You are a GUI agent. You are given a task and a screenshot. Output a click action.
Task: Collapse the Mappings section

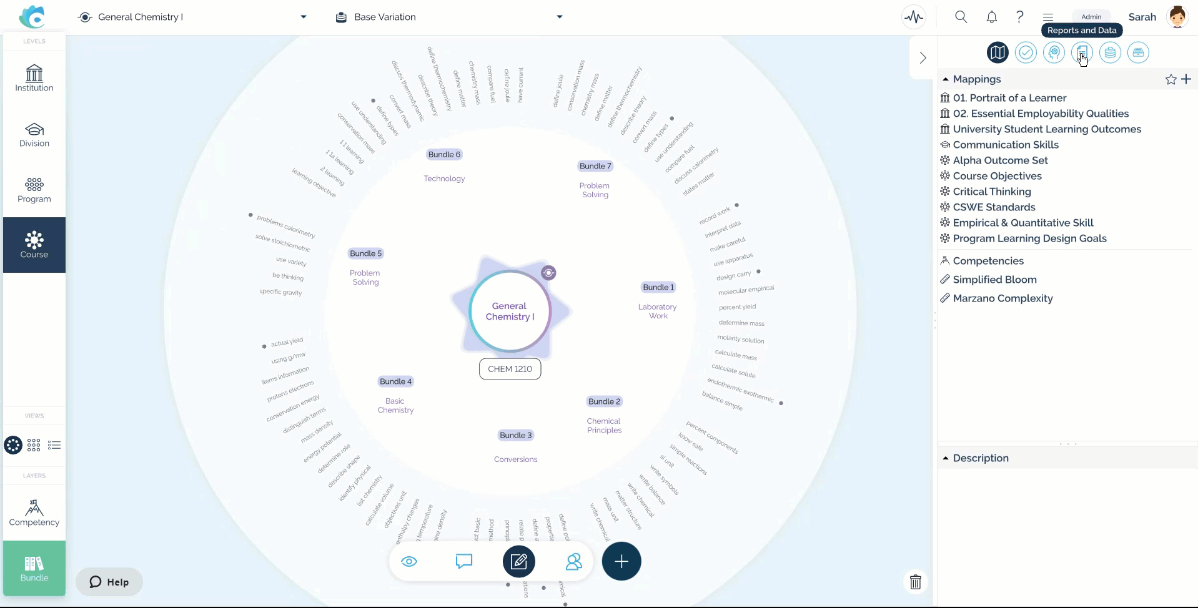946,79
